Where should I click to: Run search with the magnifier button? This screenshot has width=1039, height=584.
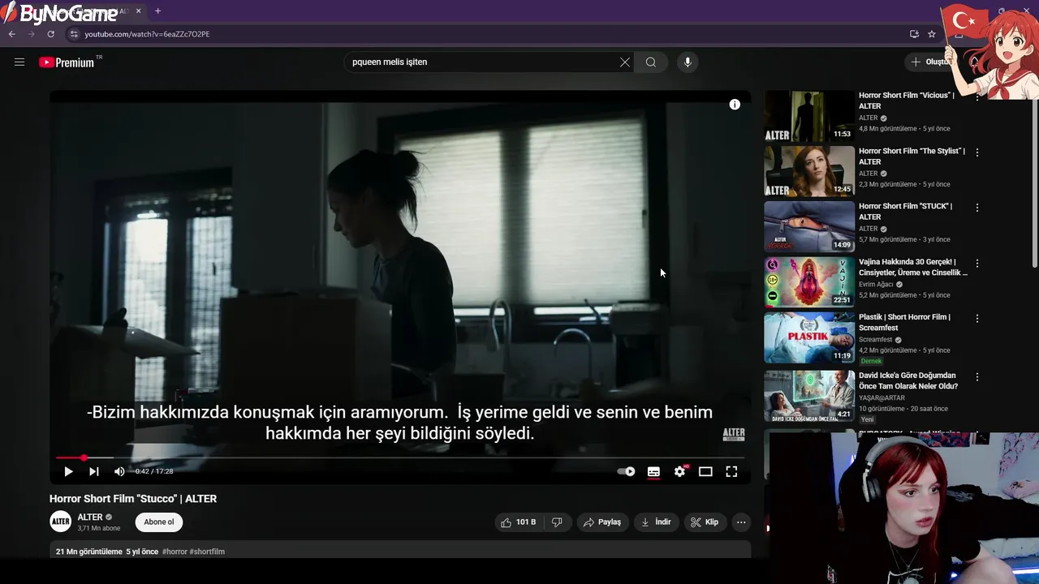pyautogui.click(x=651, y=62)
